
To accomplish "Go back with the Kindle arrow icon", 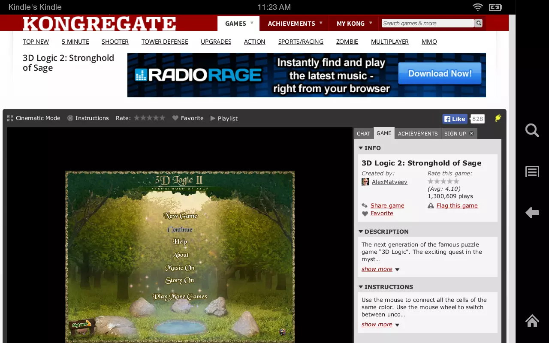I will coord(532,212).
